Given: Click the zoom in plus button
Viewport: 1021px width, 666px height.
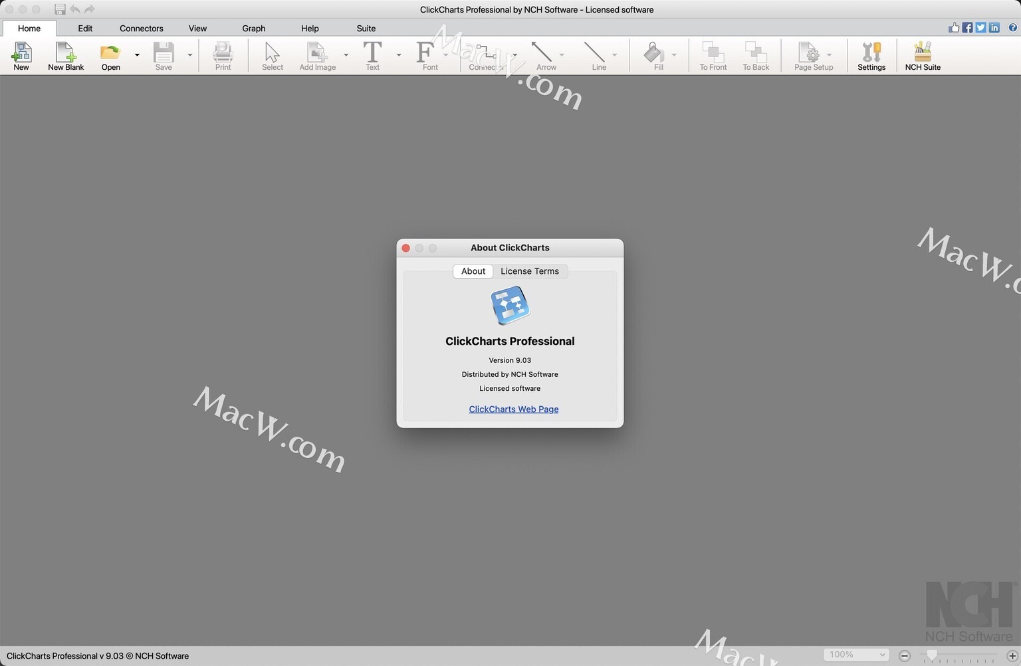Looking at the screenshot, I should 1012,655.
